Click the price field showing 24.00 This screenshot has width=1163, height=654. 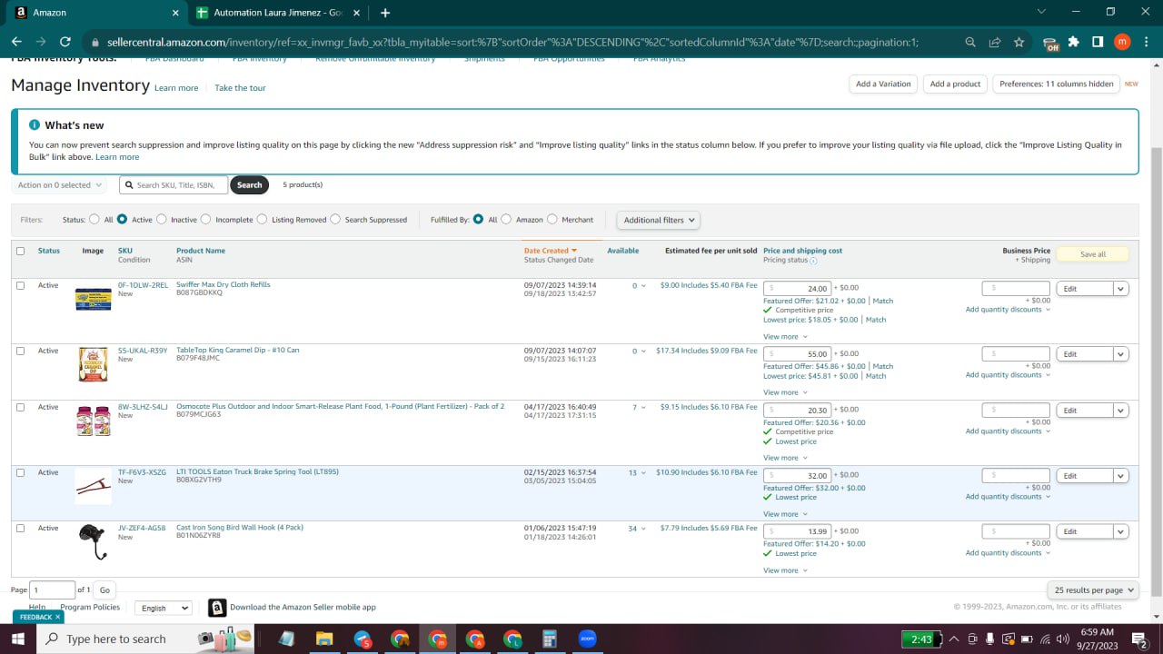click(x=798, y=289)
